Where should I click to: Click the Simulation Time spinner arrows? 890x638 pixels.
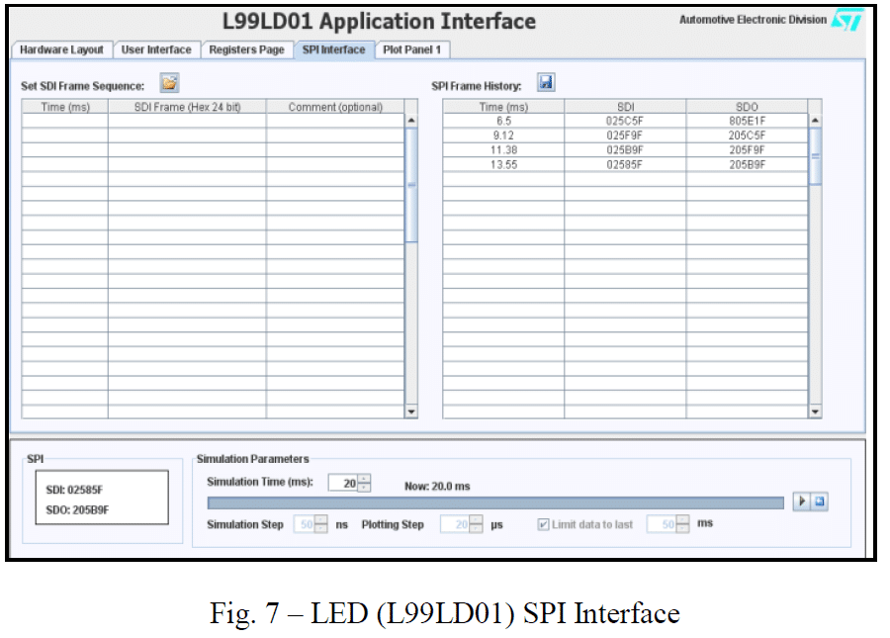tap(364, 483)
